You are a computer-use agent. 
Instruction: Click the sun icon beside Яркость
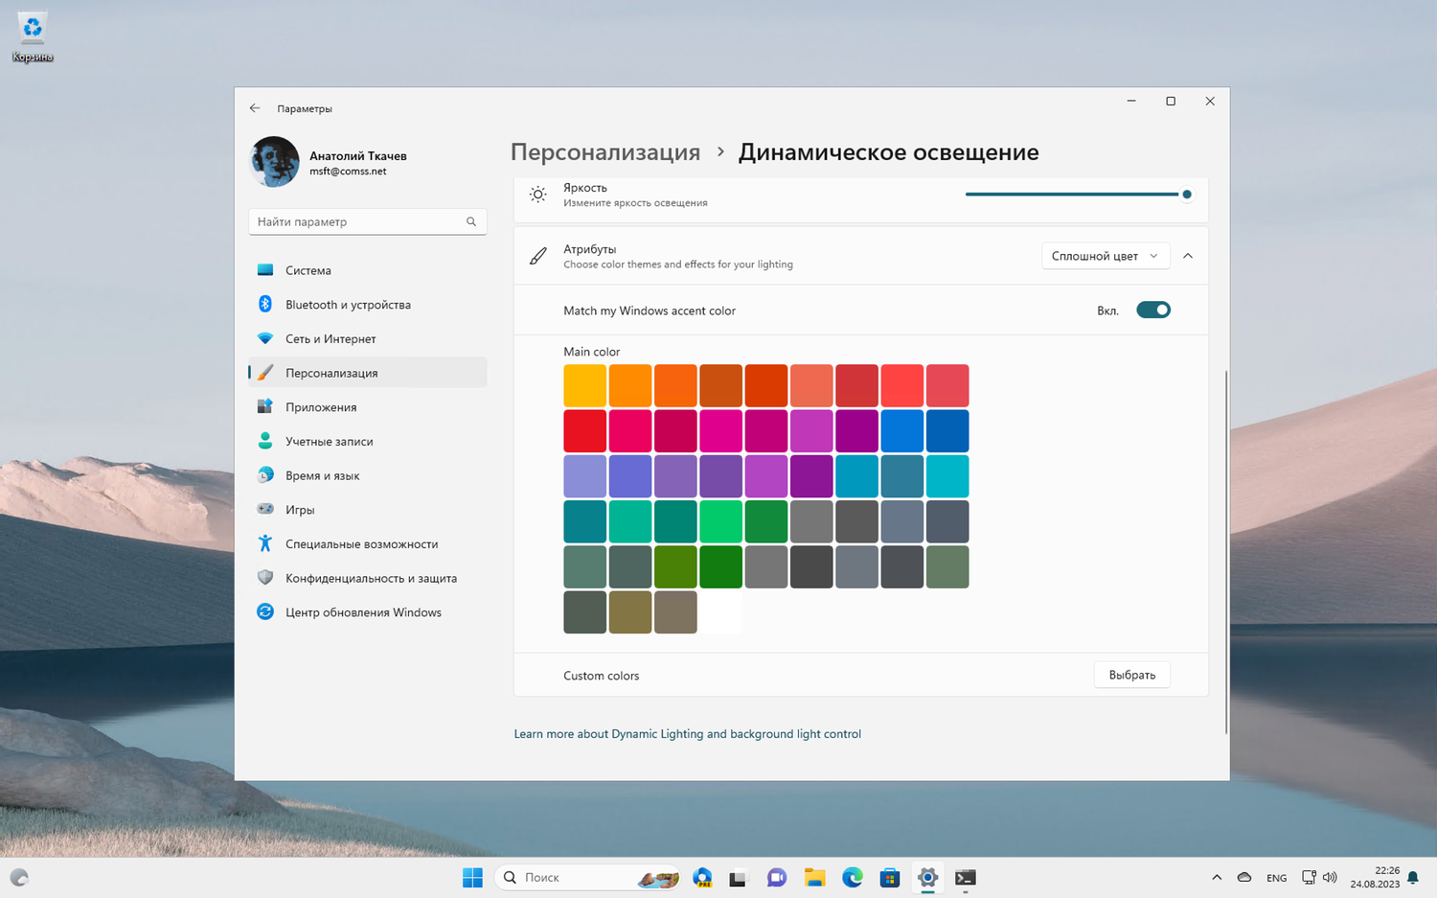pyautogui.click(x=538, y=195)
